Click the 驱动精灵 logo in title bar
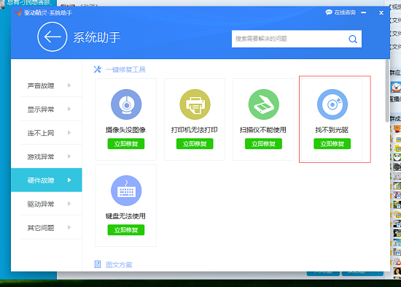 click(18, 12)
